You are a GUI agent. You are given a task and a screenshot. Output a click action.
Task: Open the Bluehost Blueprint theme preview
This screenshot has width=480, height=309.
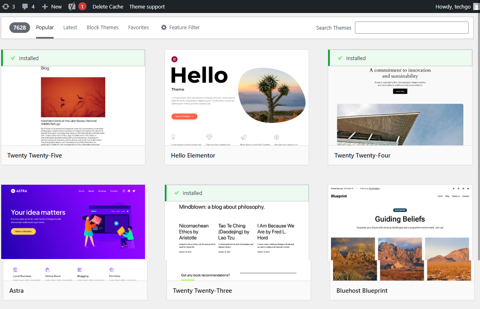[400, 231]
